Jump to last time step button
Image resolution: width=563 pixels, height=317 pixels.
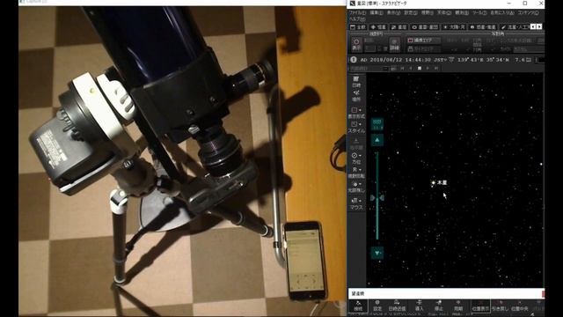[436, 68]
